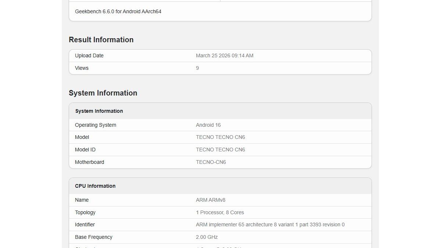Click the Base Frequency value 2.00 GHz
The width and height of the screenshot is (441, 248).
pos(206,237)
